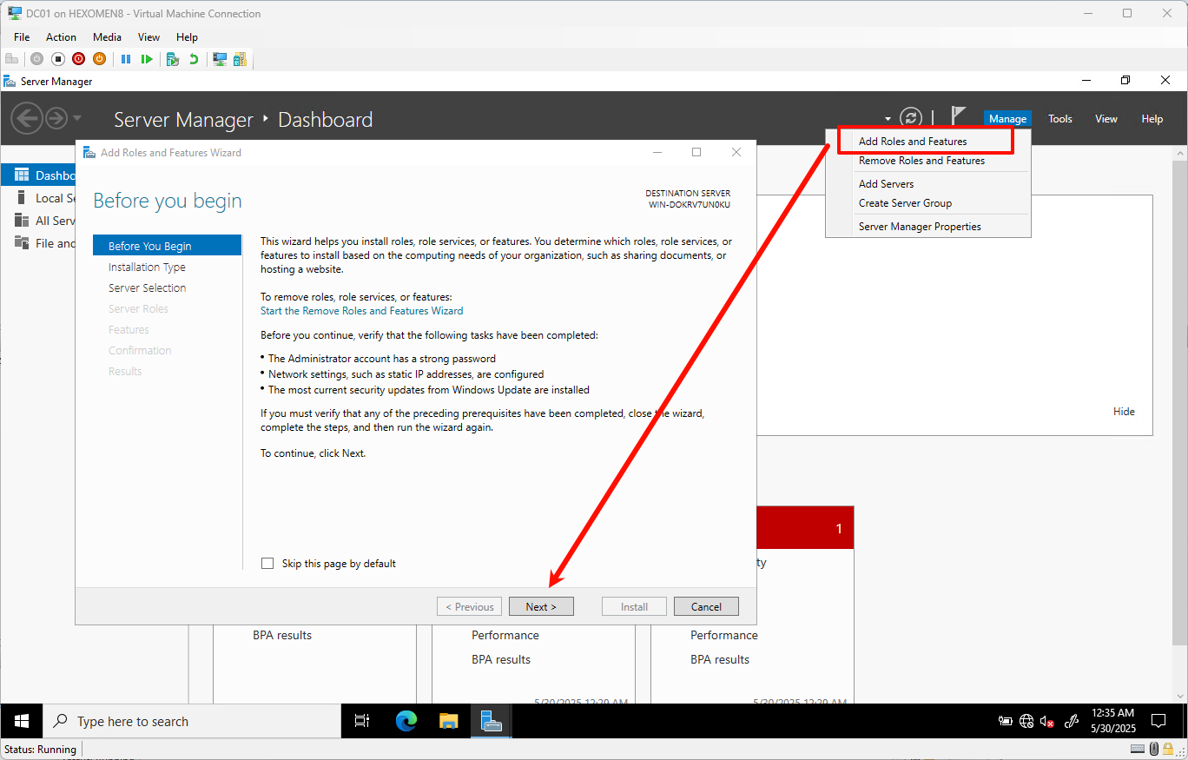Expand dropdown arrow left of refresh icon

888,119
